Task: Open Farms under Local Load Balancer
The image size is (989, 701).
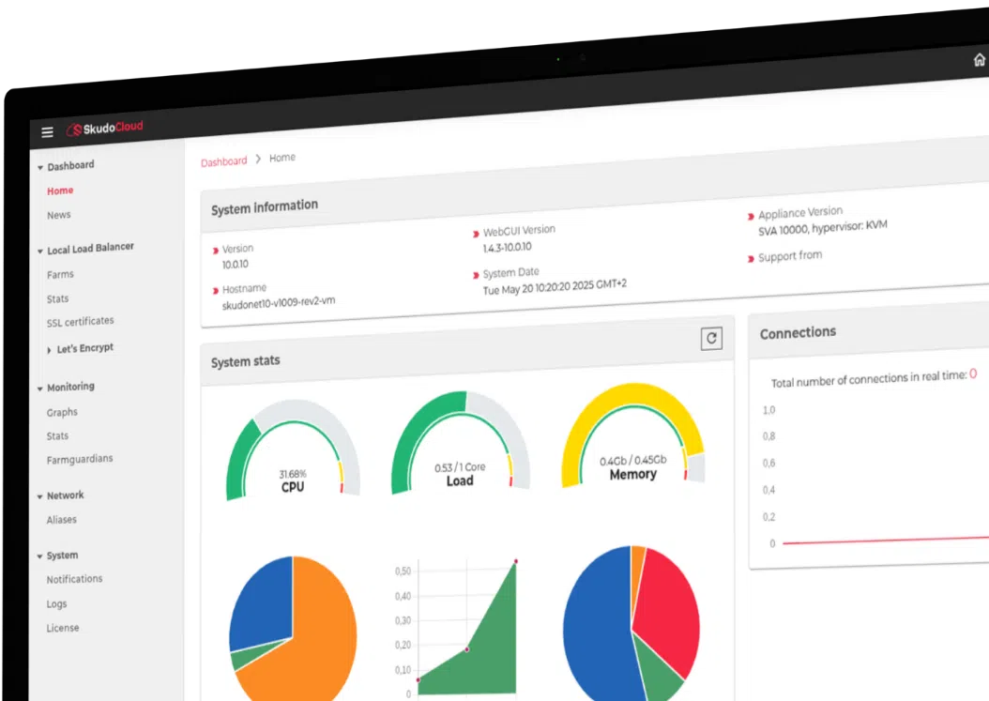Action: click(60, 275)
